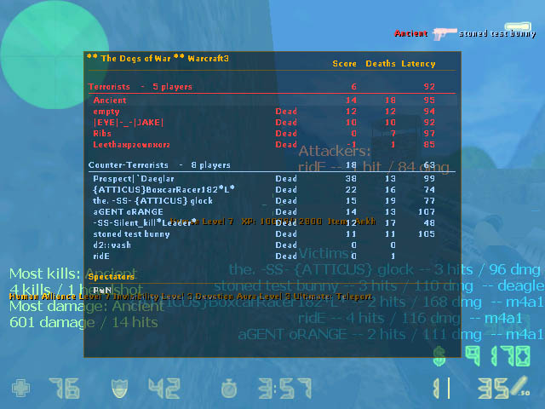545x409 pixels.
Task: Click the money amount 9170
Action: pyautogui.click(x=497, y=356)
